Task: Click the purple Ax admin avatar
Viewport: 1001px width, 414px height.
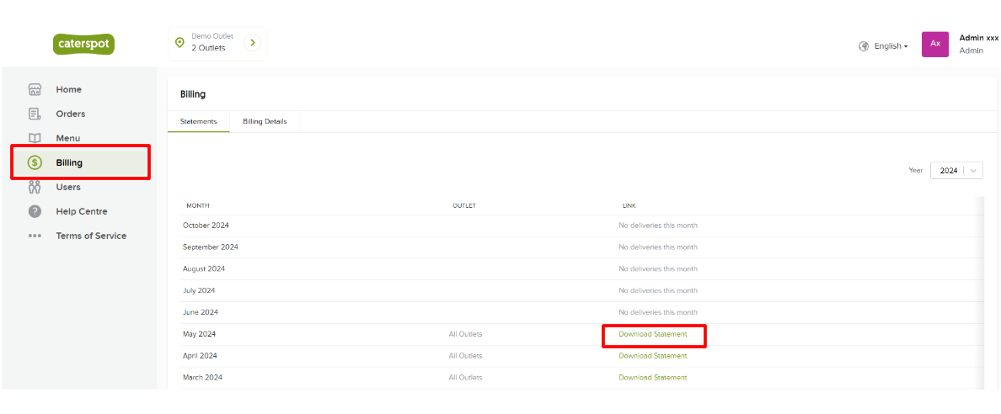Action: (934, 45)
